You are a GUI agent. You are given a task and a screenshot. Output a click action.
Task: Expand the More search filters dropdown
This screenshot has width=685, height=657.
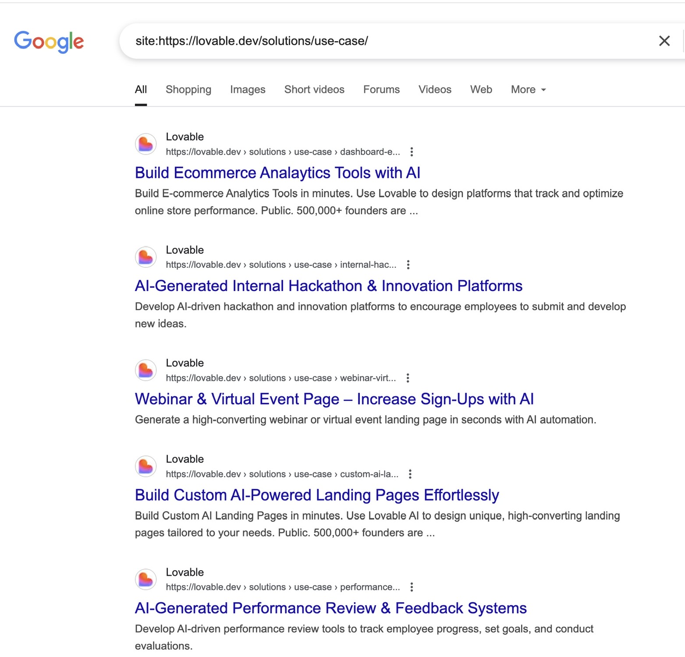(x=528, y=90)
